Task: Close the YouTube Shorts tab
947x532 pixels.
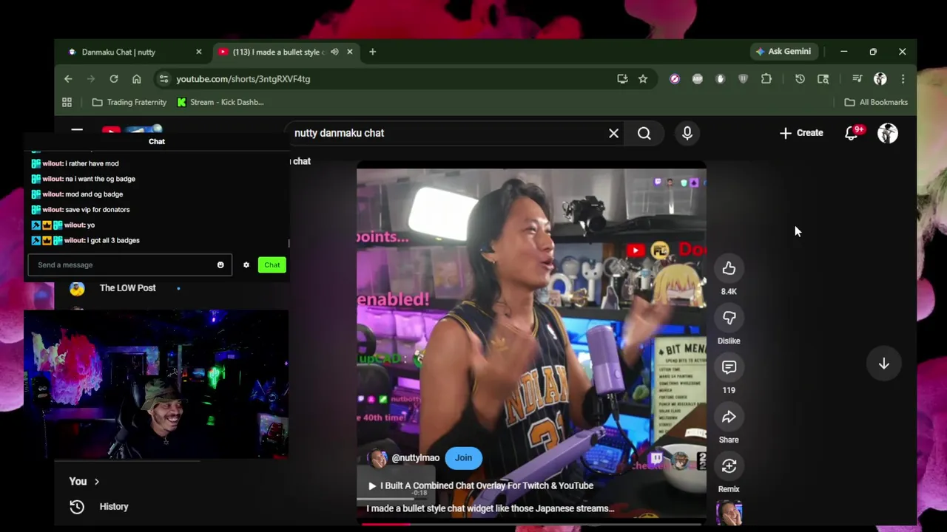Action: point(350,52)
